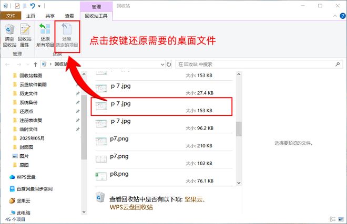The image size is (347, 224).
Task: Click file list scroll down arrow
Action: (x=239, y=183)
